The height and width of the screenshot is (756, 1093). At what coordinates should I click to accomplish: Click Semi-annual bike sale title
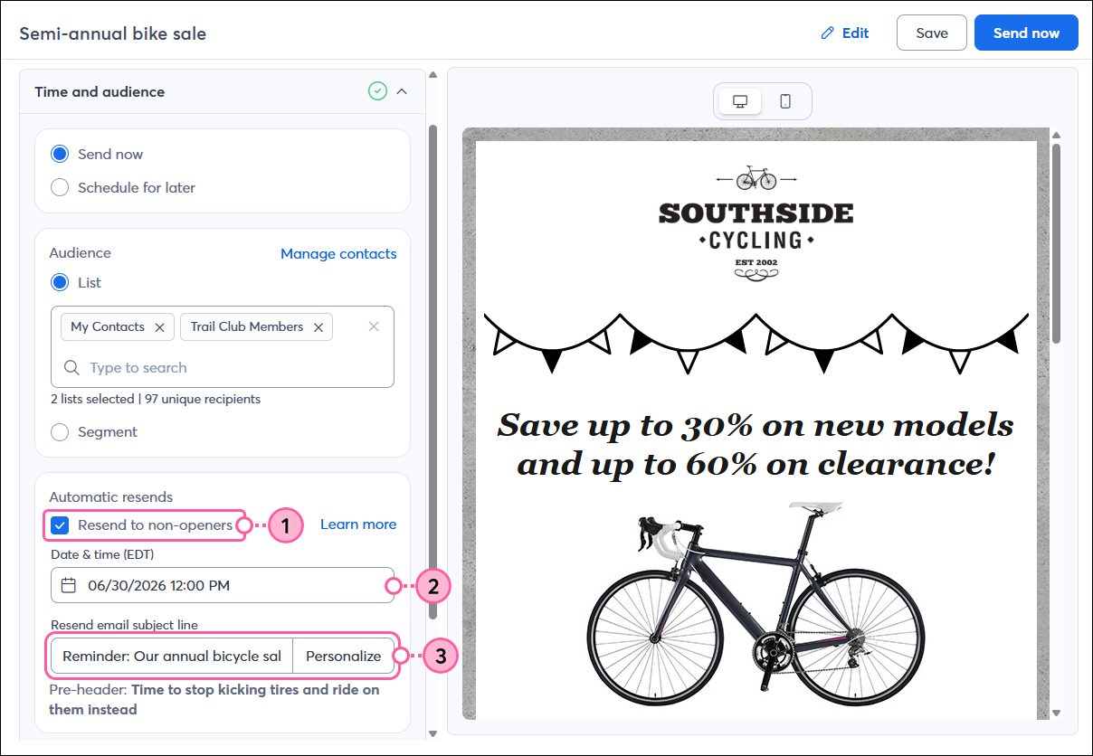coord(113,33)
